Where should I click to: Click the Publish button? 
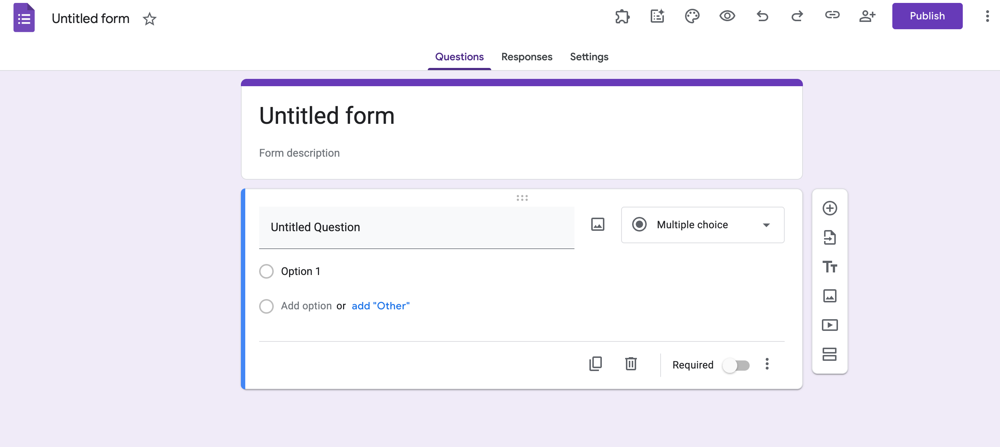point(927,16)
